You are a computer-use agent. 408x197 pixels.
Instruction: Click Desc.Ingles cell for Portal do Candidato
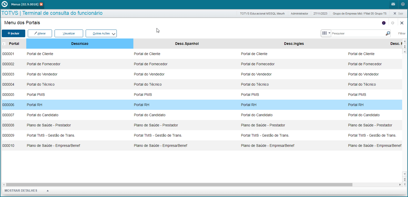294,115
